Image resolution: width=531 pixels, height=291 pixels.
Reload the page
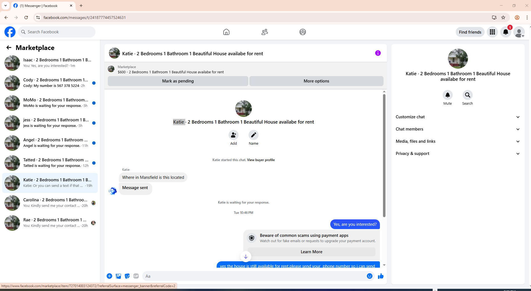(x=26, y=17)
